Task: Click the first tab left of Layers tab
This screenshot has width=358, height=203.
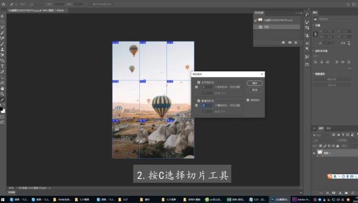Action: point(314,128)
